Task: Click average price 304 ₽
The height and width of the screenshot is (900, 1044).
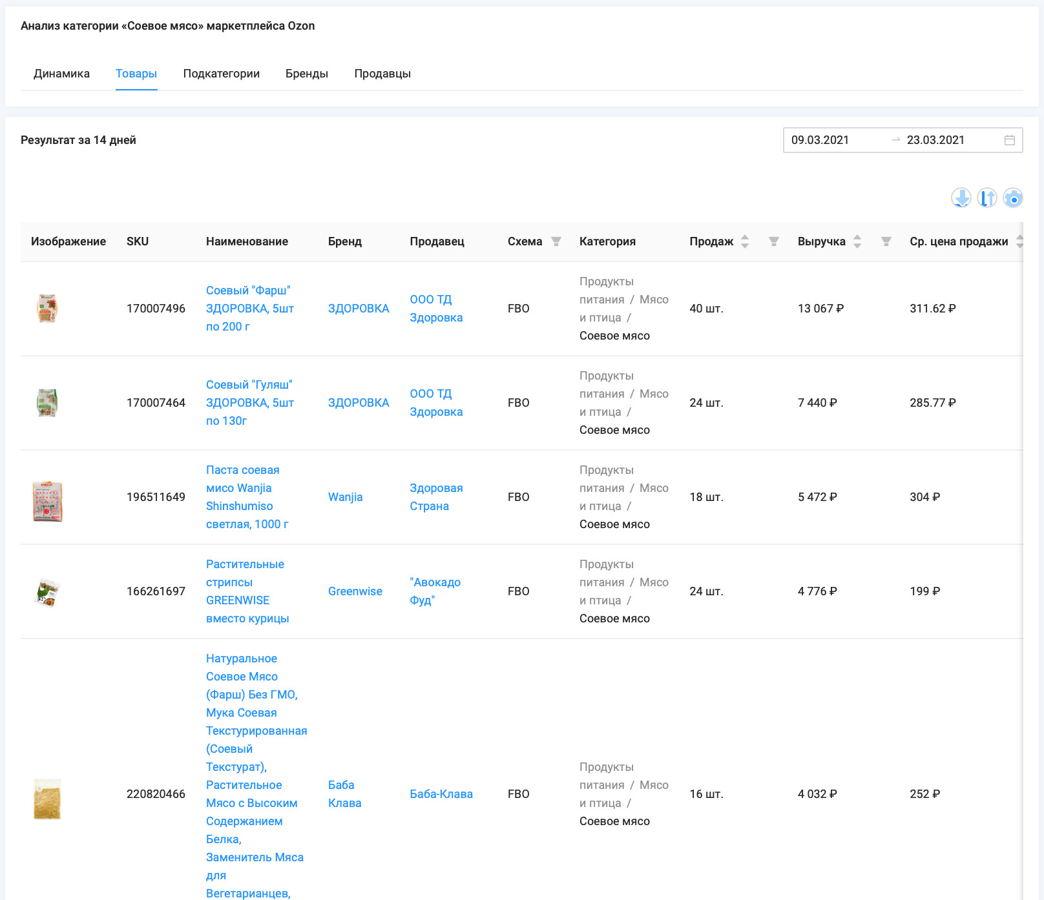Action: (925, 497)
